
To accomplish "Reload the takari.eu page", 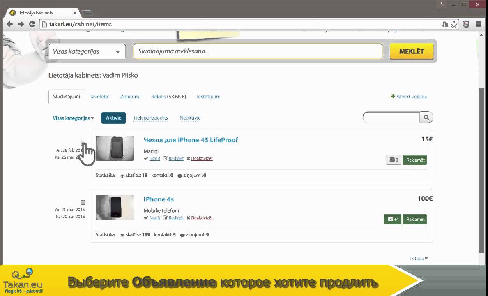I will [32, 24].
